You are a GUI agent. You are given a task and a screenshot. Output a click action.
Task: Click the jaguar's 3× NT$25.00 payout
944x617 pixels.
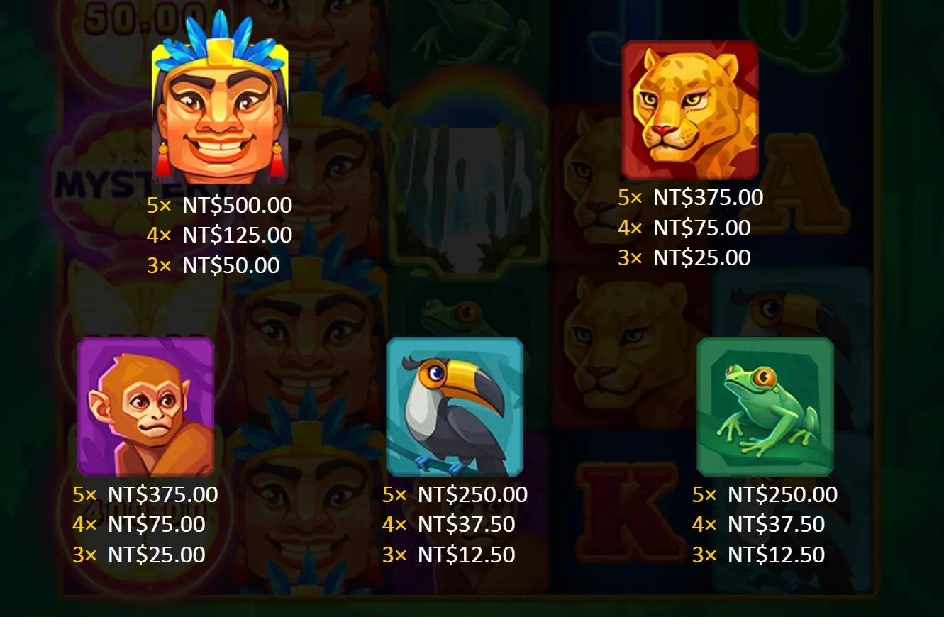[x=684, y=257]
